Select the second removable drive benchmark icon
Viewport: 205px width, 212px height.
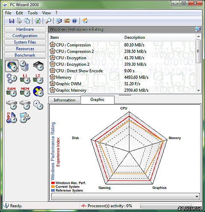click(25, 105)
